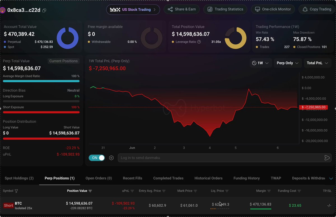
Task: Sort by Margin icon
Action: 269,191
